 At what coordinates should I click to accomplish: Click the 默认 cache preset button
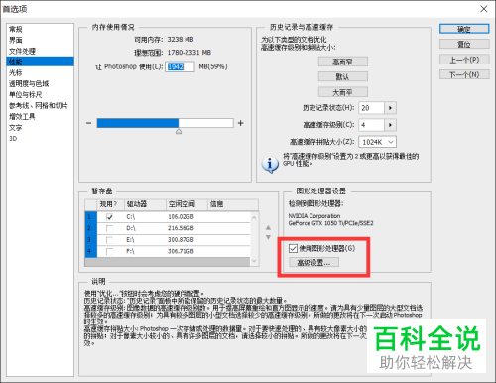[x=343, y=76]
